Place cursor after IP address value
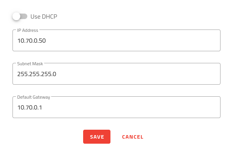This screenshot has height=153, width=233. (x=46, y=41)
